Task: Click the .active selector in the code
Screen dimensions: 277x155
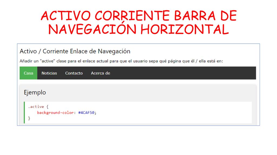Action: 36,107
